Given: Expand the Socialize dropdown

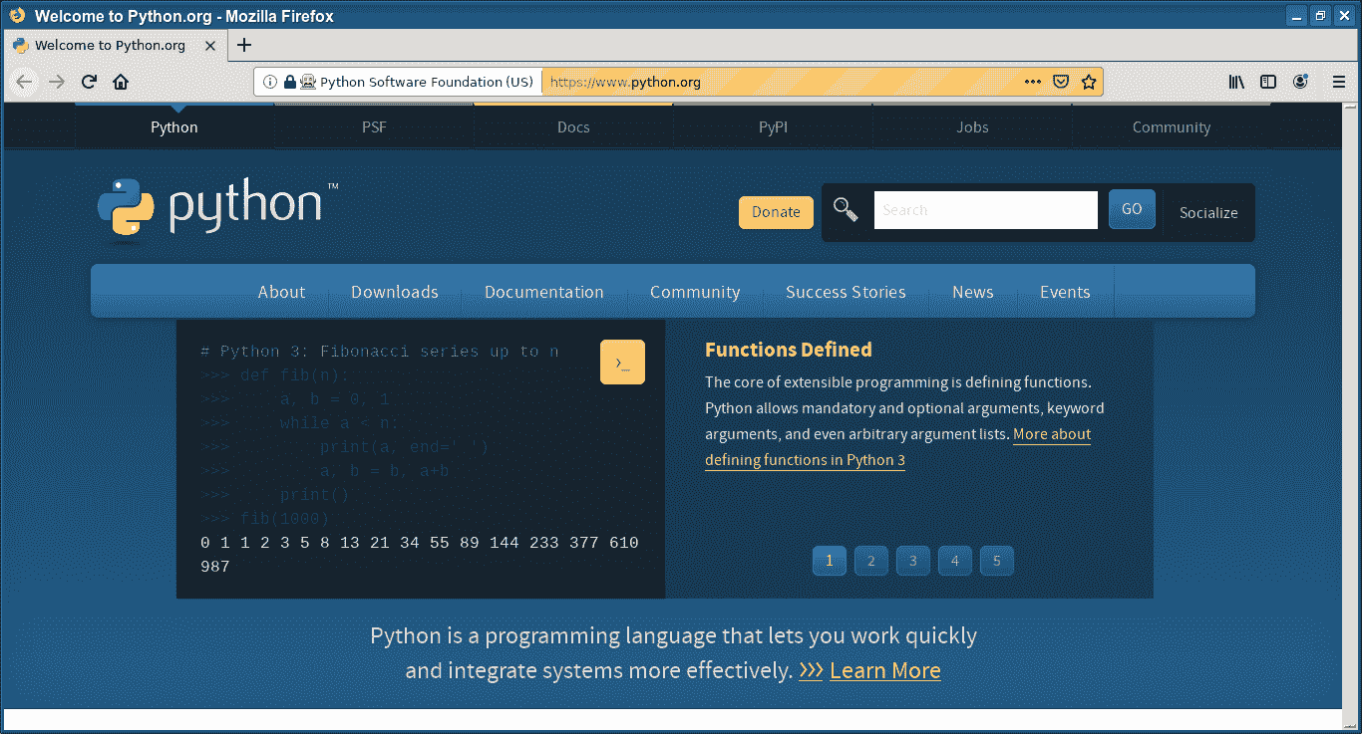Looking at the screenshot, I should click(x=1208, y=212).
